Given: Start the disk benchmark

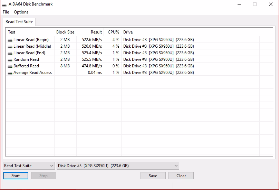Looking at the screenshot, I should tap(16, 176).
